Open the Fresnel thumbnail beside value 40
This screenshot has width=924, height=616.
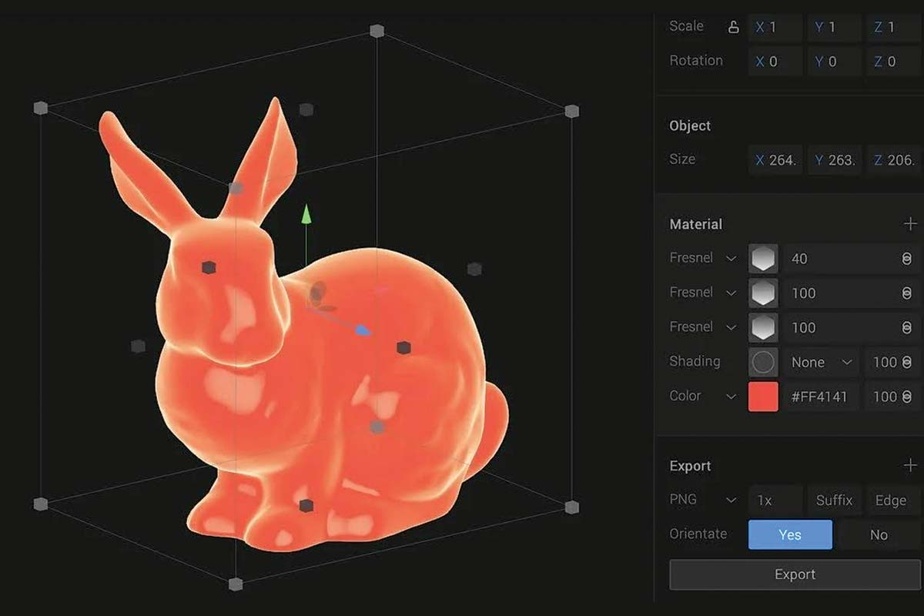point(763,259)
